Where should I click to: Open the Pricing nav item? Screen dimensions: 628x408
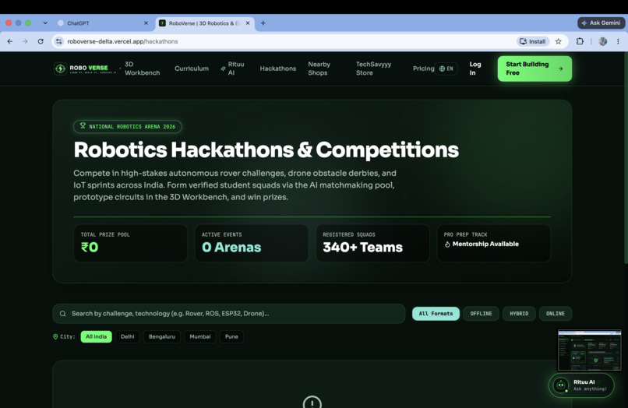point(423,69)
